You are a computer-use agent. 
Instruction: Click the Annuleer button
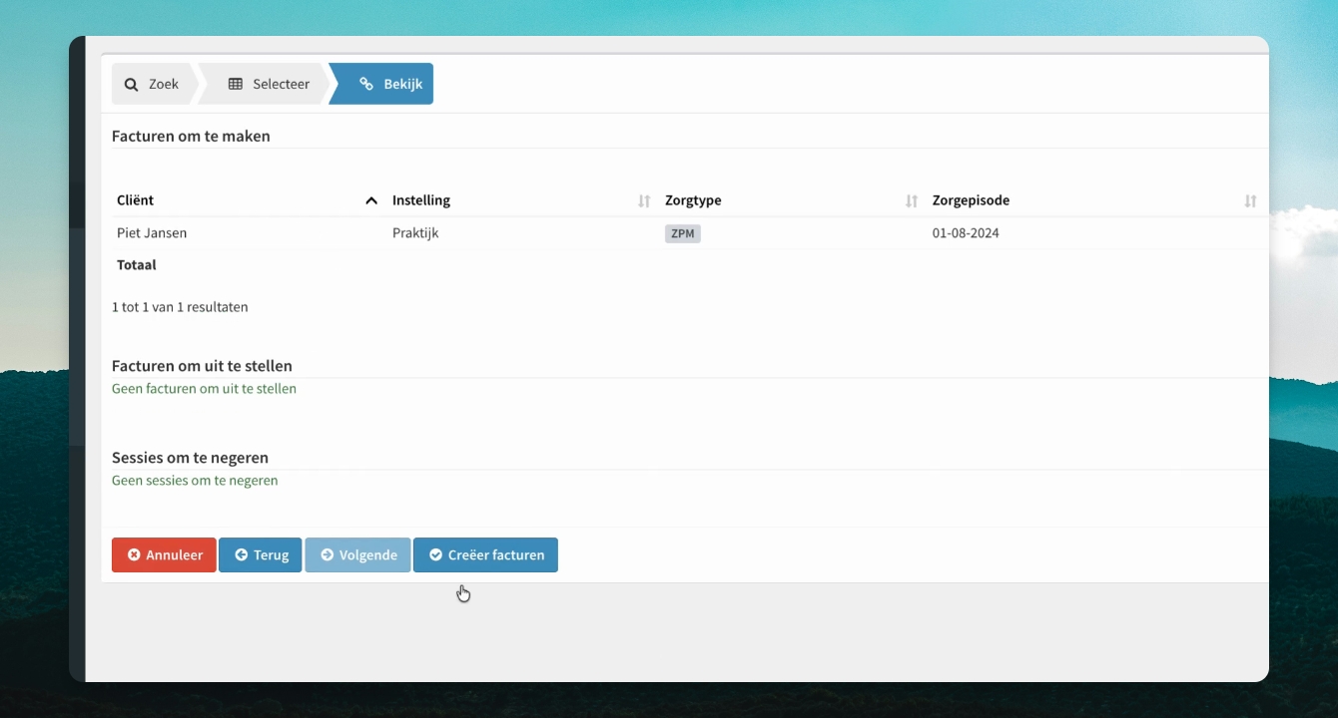point(164,555)
